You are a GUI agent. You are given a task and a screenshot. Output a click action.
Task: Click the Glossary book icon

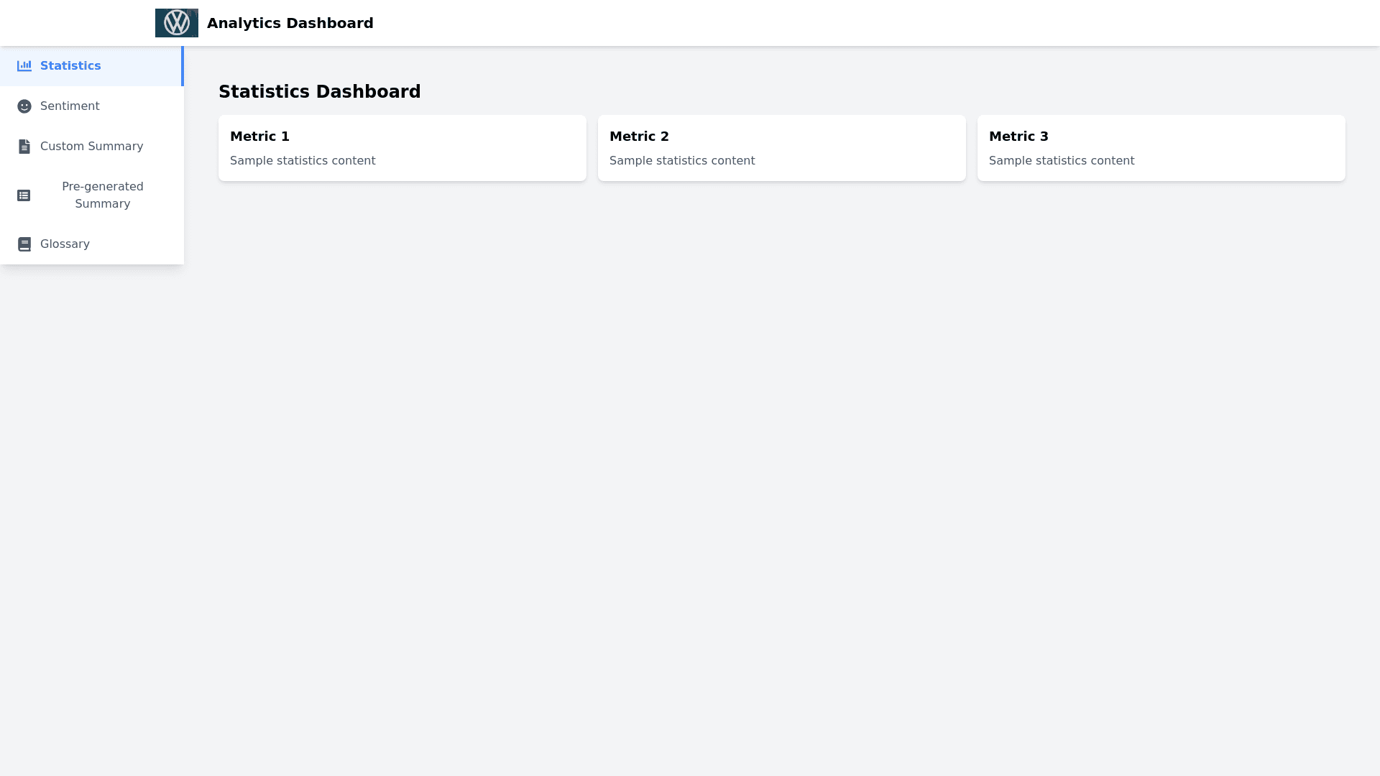[x=24, y=244]
